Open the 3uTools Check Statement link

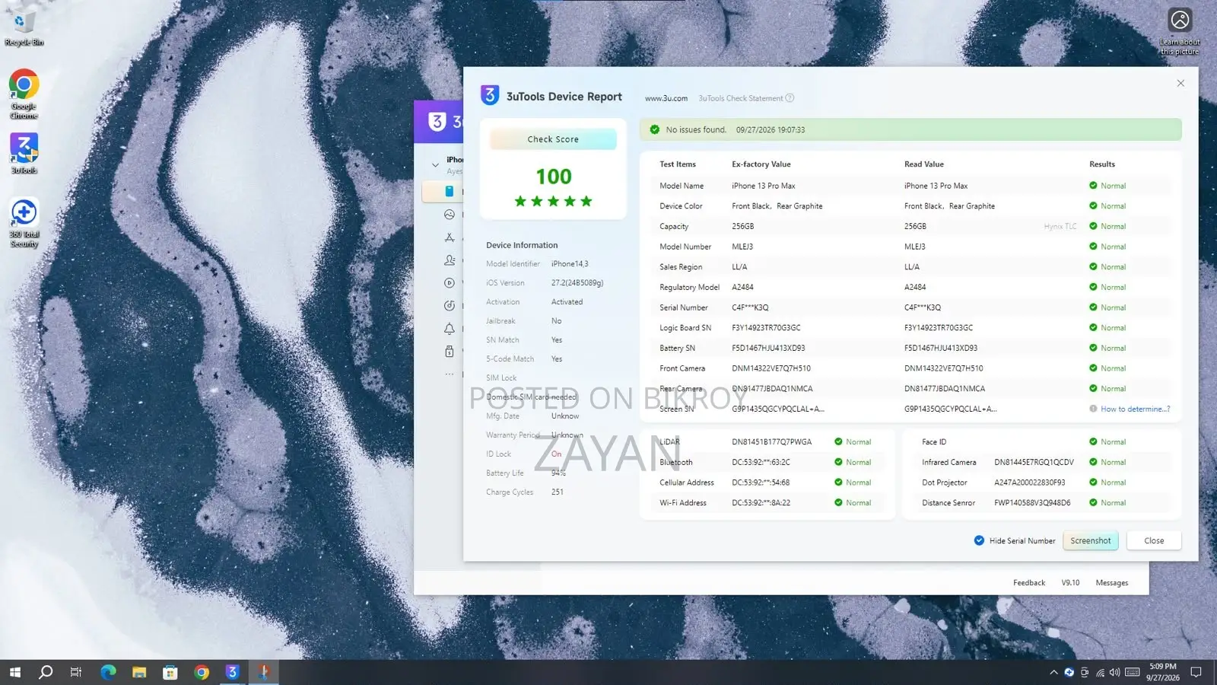tap(741, 98)
